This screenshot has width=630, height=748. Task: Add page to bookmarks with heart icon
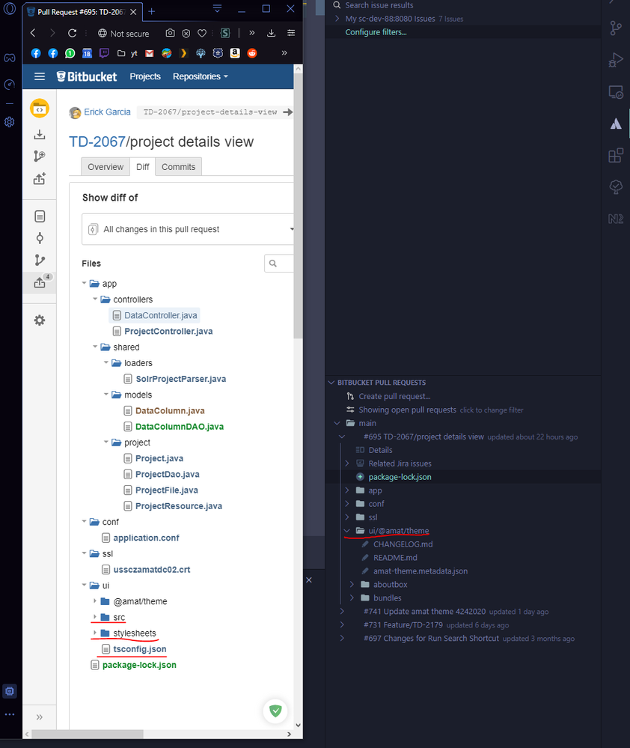[x=202, y=34]
